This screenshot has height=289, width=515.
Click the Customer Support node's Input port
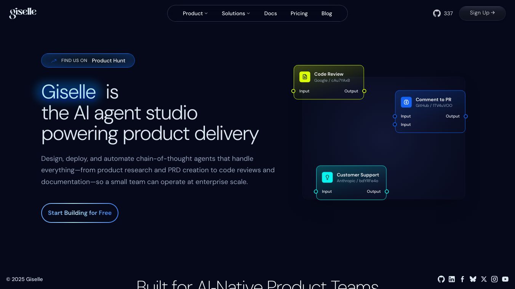[x=316, y=191]
